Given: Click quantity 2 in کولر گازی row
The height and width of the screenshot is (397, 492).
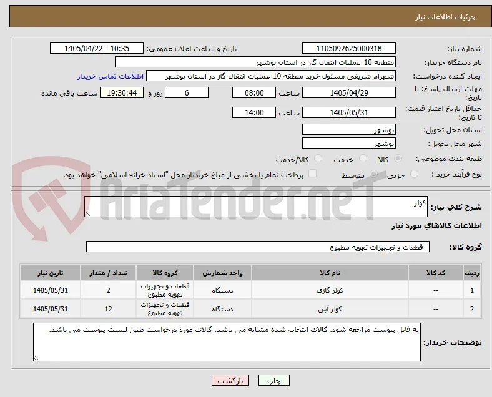Looking at the screenshot, I should coord(108,290).
